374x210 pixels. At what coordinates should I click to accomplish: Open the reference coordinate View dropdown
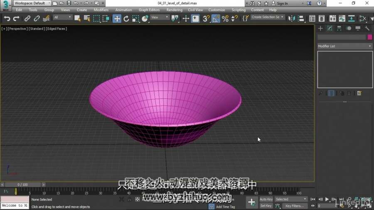coord(160,17)
